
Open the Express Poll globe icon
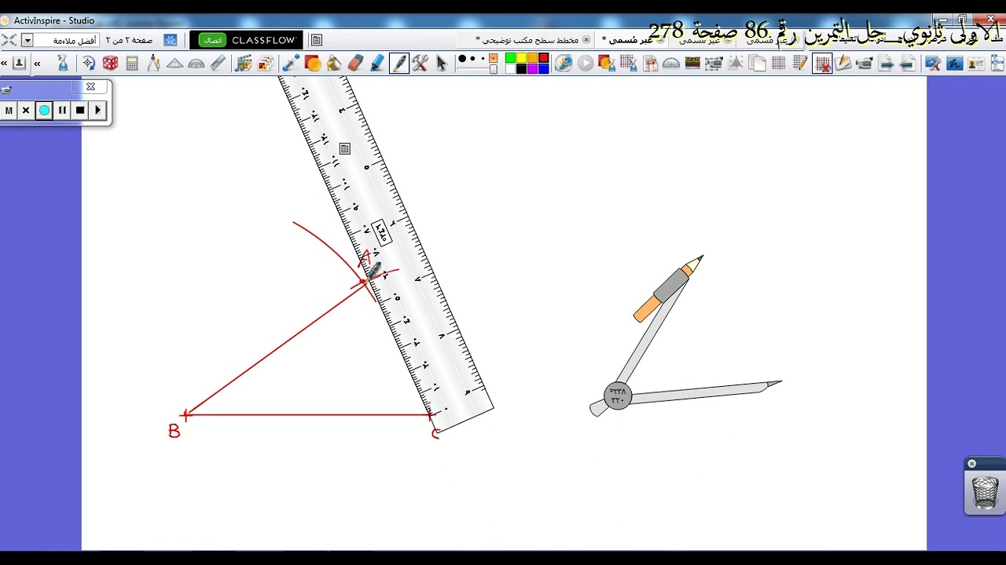pos(564,63)
